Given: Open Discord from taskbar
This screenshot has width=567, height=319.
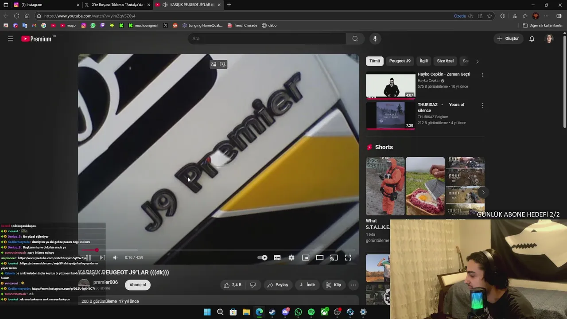Looking at the screenshot, I should point(285,312).
